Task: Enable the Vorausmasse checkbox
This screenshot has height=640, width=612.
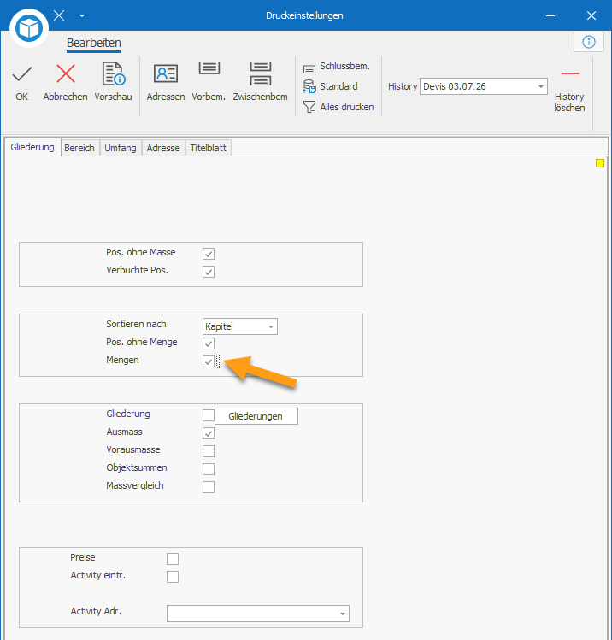Action: coord(209,451)
